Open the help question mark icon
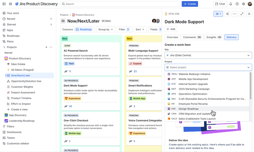The image size is (254, 152). [237, 4]
